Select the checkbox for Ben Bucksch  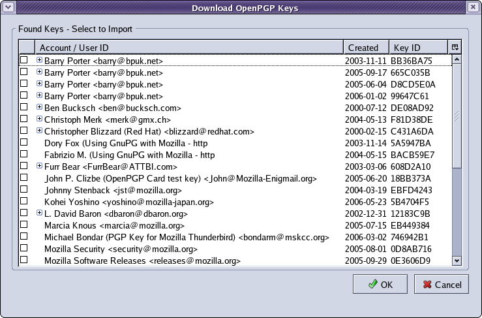[23, 107]
